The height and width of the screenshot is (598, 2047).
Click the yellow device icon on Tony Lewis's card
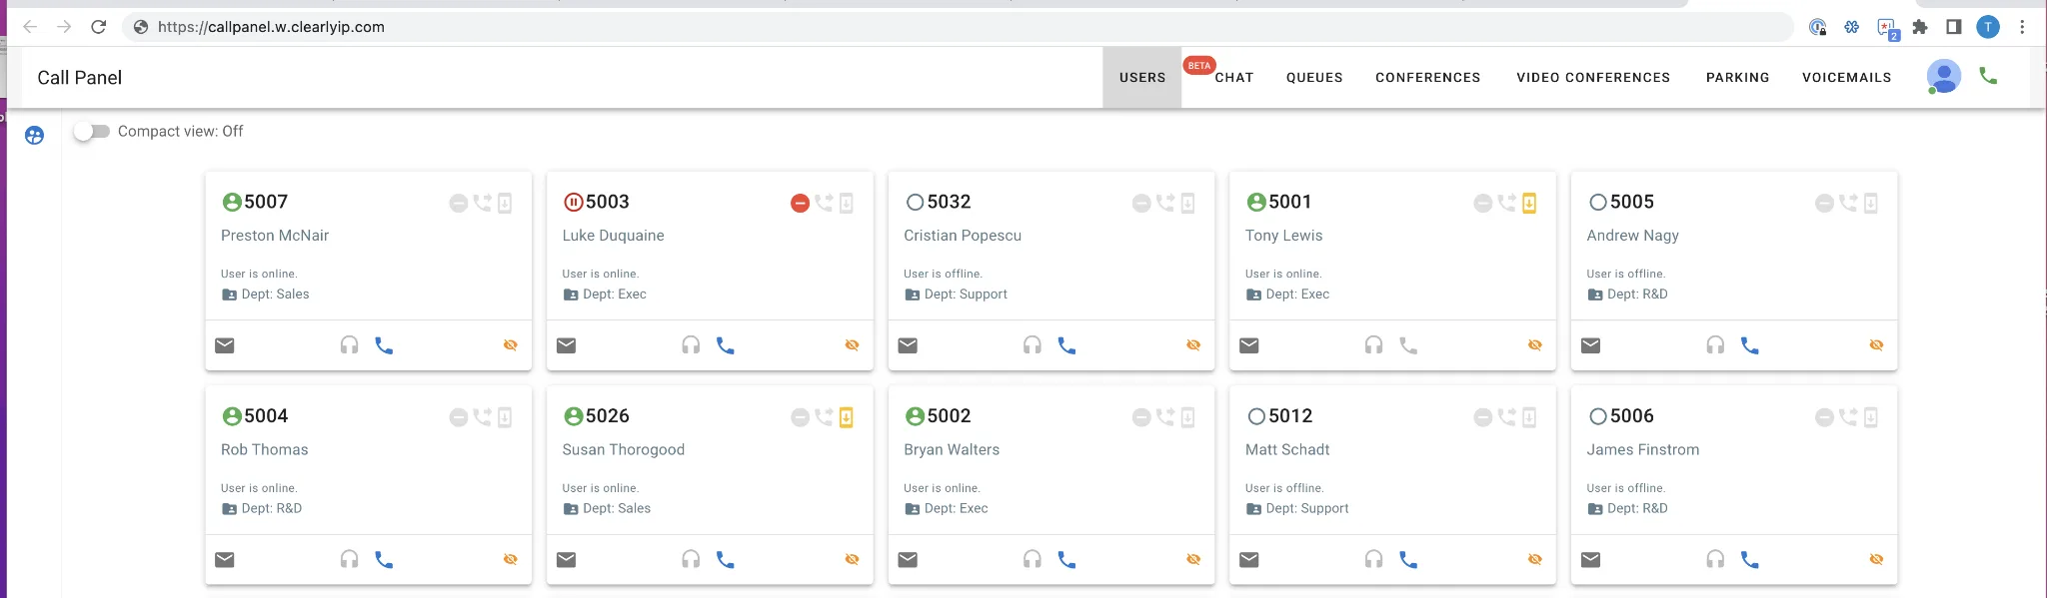pos(1529,204)
